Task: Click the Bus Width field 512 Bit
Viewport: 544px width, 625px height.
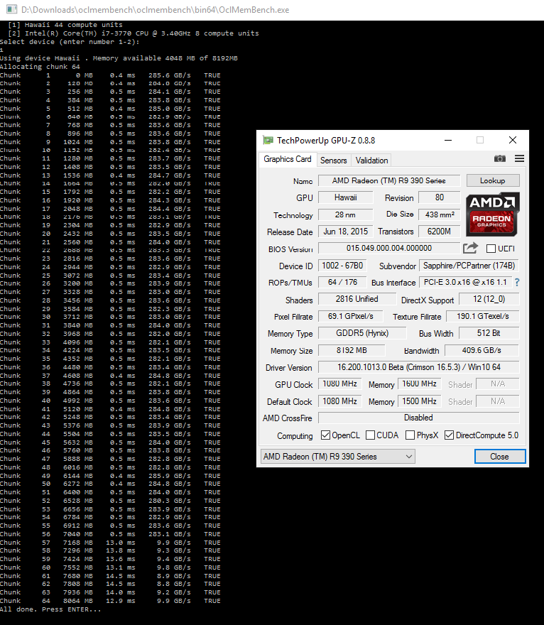Action: tap(489, 333)
